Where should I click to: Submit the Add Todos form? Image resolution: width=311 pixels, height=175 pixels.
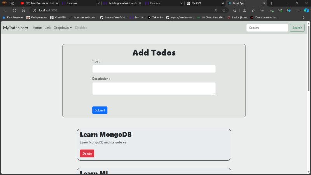(x=100, y=110)
